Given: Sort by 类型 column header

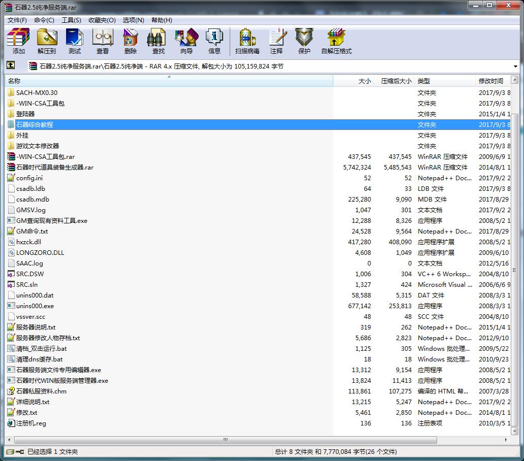Looking at the screenshot, I should (x=445, y=81).
